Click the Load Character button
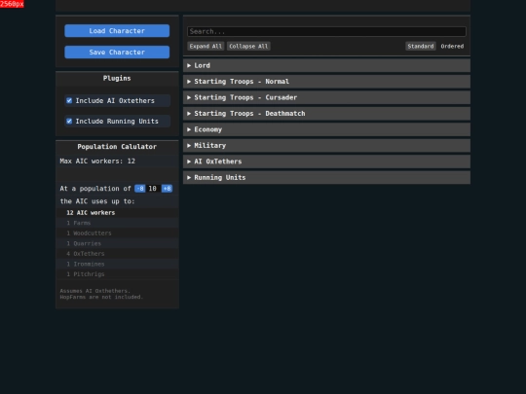The height and width of the screenshot is (394, 526). (x=117, y=31)
